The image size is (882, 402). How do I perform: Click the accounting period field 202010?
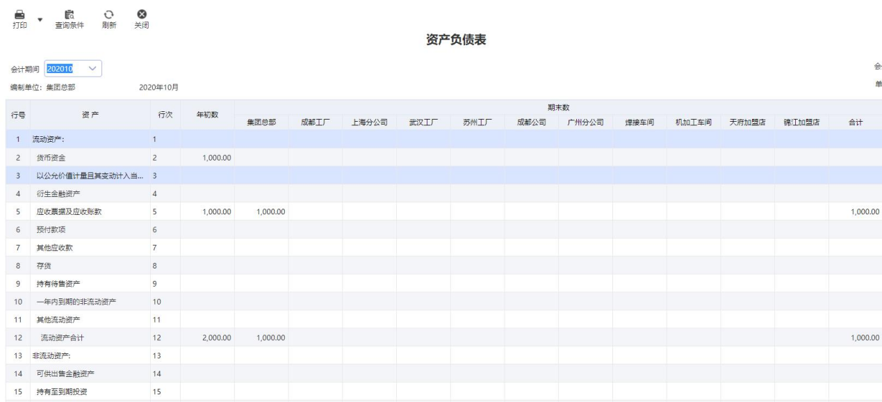coord(64,68)
